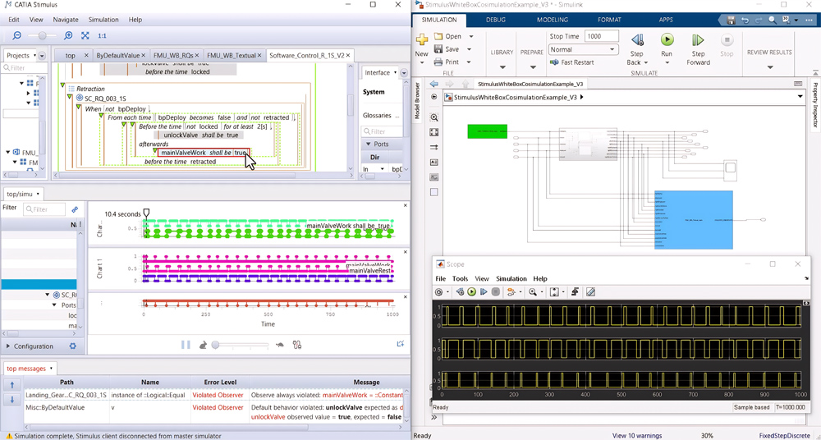Screen dimensions: 821x440
Task: Open the Navigate menu in Stimulus
Action: coord(66,20)
